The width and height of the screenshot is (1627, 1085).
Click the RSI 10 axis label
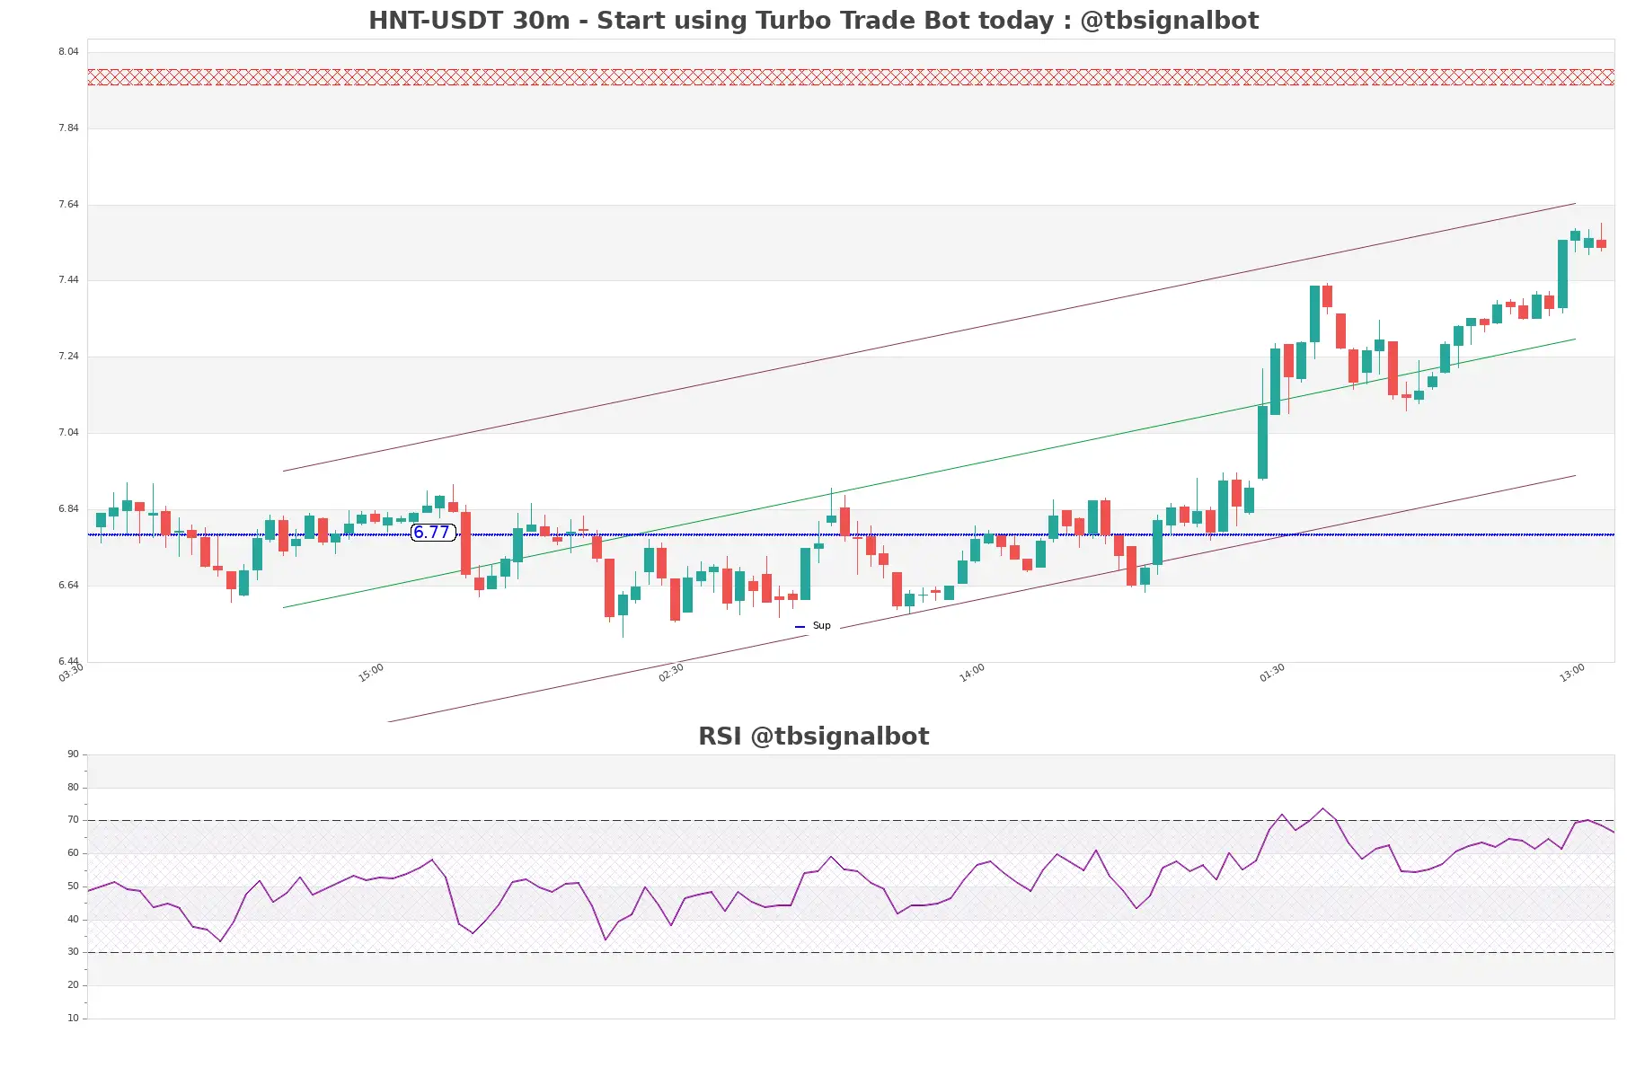pos(73,1019)
